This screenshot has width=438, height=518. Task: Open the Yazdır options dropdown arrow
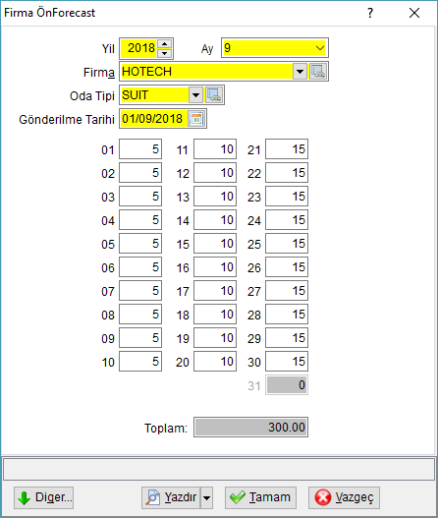point(206,497)
